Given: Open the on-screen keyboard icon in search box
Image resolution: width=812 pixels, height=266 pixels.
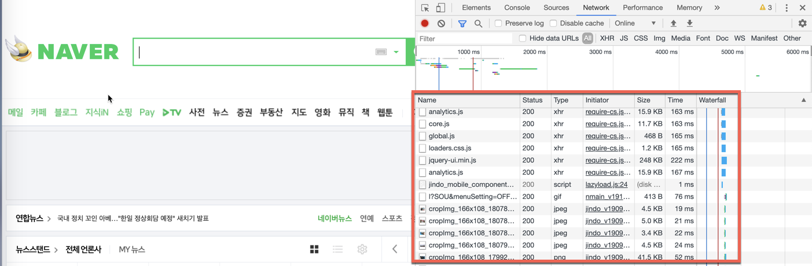Looking at the screenshot, I should [381, 51].
